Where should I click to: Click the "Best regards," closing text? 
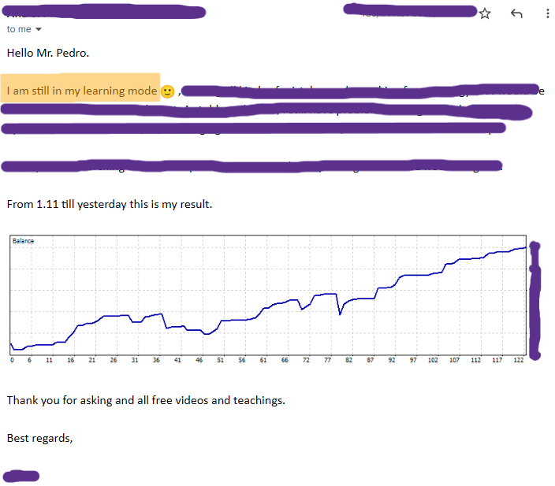click(39, 437)
